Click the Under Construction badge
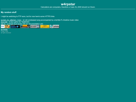Viewport: 136px width, 102px height. pyautogui.click(x=45, y=26)
